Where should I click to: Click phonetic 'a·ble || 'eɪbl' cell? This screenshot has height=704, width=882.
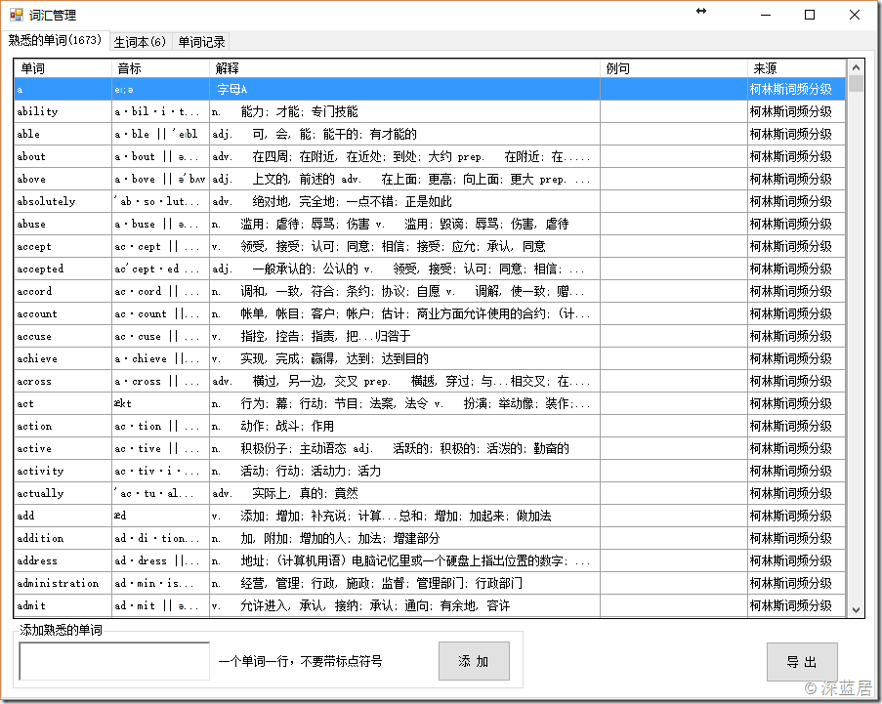click(x=161, y=134)
